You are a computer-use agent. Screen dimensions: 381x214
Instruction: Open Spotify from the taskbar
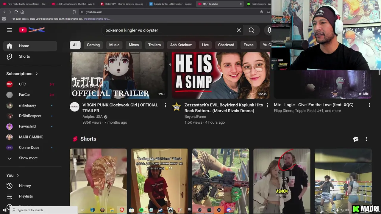(x=141, y=210)
